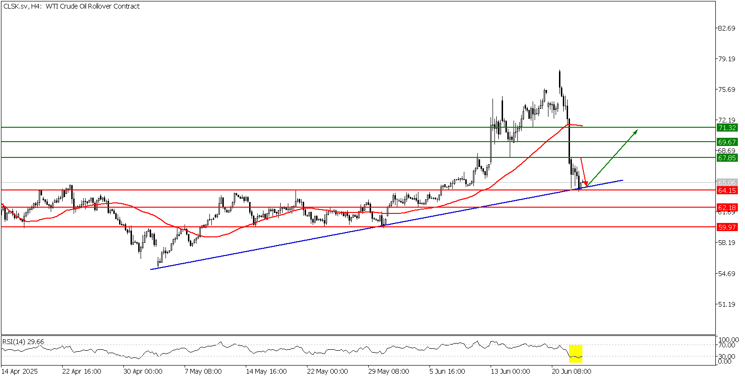Click the RSI(14) 29.66 indicator label
The height and width of the screenshot is (378, 745).
(x=23, y=341)
